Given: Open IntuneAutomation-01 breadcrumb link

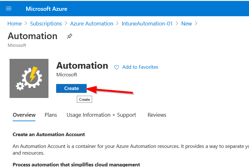Looking at the screenshot, I should (147, 24).
